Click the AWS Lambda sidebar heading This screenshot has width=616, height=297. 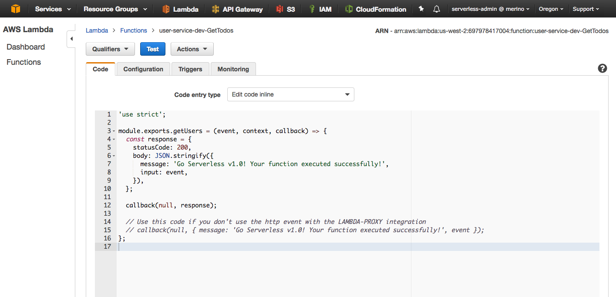point(28,30)
